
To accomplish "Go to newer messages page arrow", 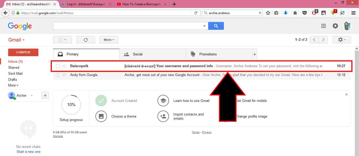I will [314, 40].
